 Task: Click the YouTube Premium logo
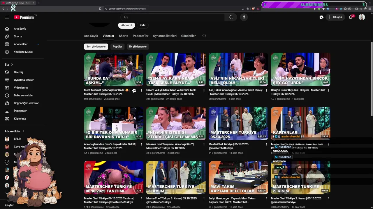pos(24,17)
